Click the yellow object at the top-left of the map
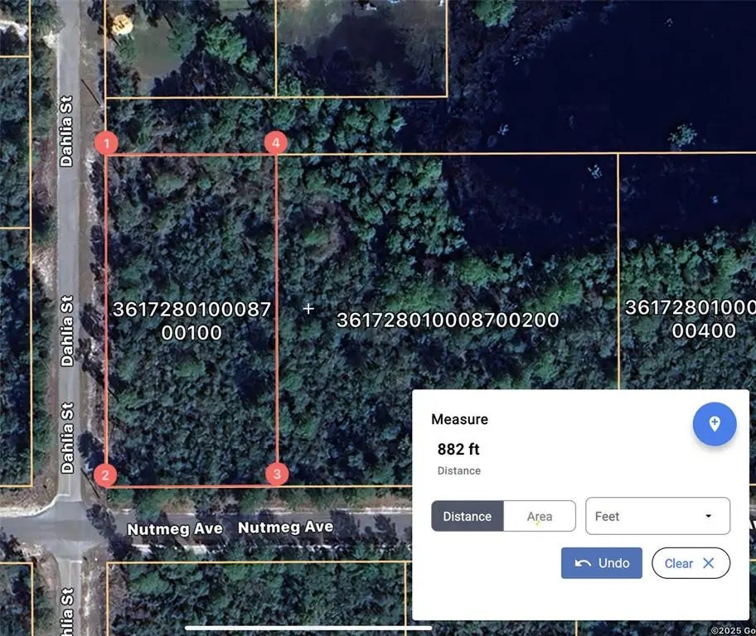The image size is (756, 636). click(122, 25)
